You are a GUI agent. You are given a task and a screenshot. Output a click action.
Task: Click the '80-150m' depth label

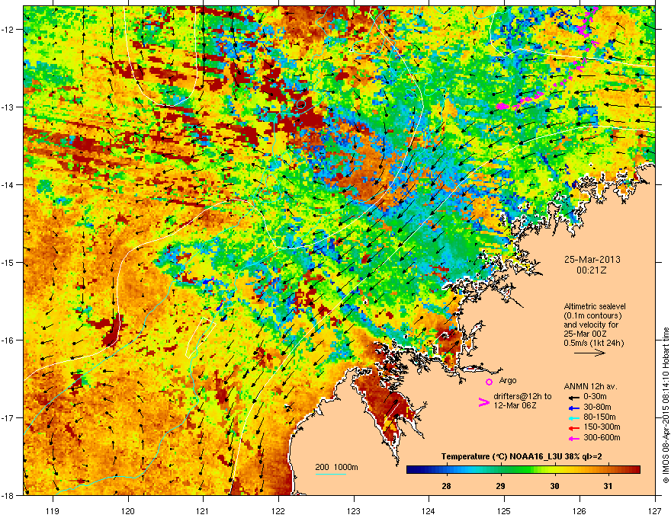599,417
